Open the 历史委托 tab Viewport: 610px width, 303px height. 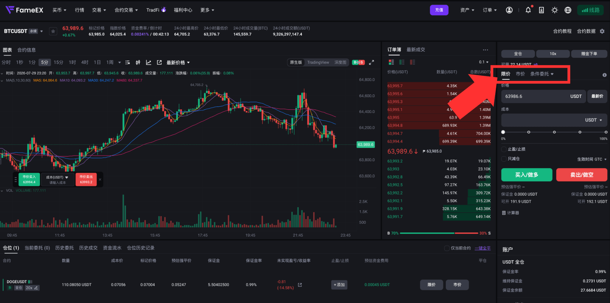[x=64, y=248]
